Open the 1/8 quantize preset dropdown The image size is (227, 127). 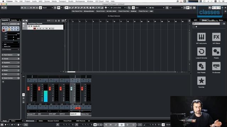pyautogui.click(x=176, y=8)
